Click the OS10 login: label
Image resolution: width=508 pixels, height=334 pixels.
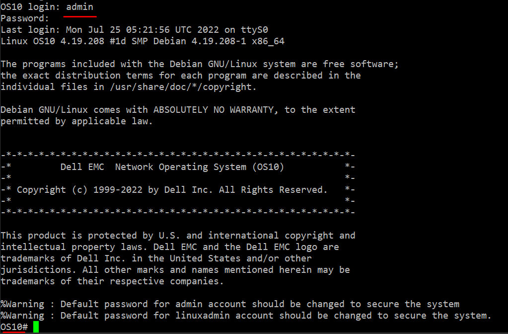tap(31, 7)
